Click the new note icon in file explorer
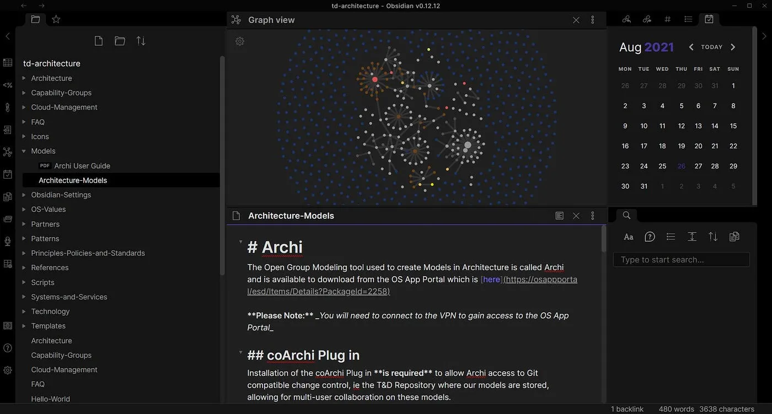 (x=99, y=41)
